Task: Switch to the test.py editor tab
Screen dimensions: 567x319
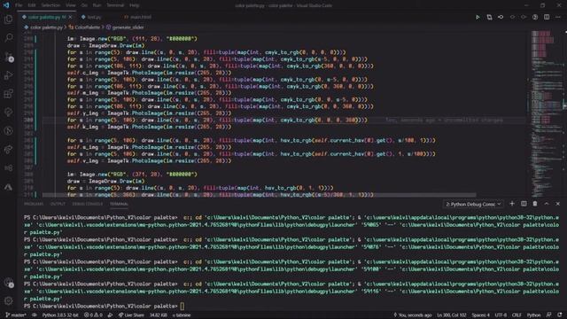Action: (95, 17)
